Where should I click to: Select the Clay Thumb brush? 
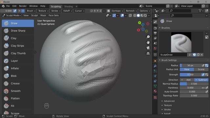point(18,53)
